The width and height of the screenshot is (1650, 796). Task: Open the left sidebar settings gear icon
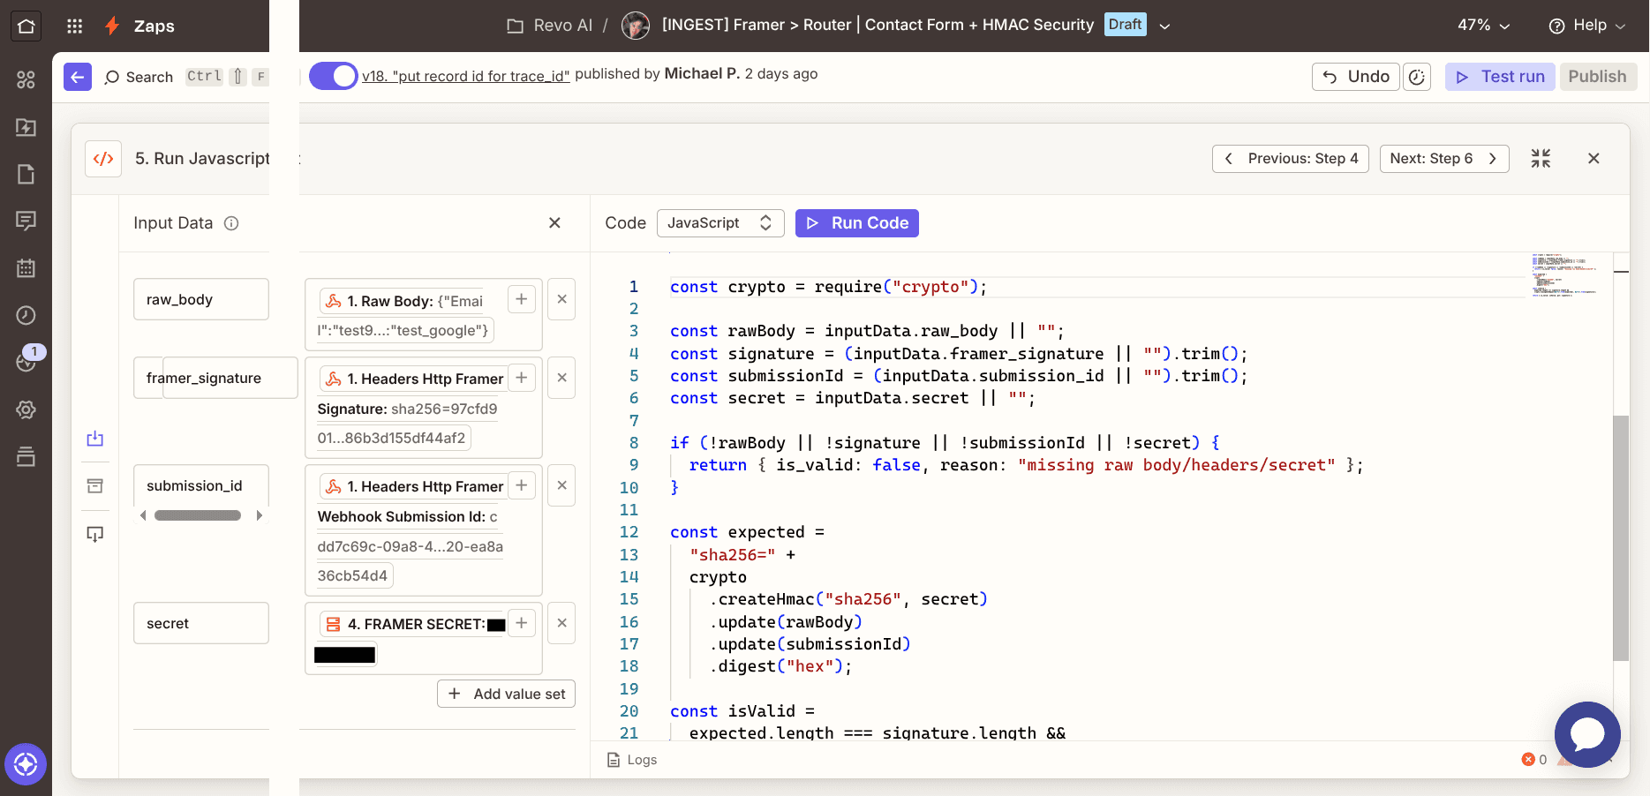click(26, 409)
